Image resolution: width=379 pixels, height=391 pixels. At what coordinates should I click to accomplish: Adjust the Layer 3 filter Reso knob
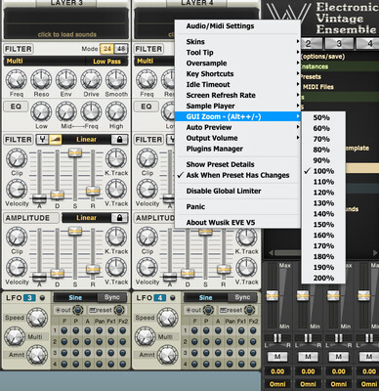pyautogui.click(x=41, y=80)
